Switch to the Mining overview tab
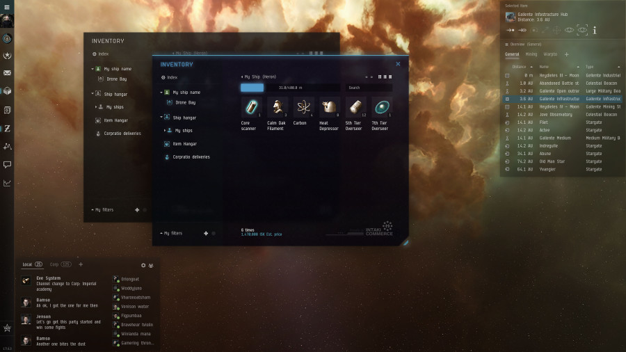Image resolution: width=626 pixels, height=352 pixels. [x=531, y=54]
